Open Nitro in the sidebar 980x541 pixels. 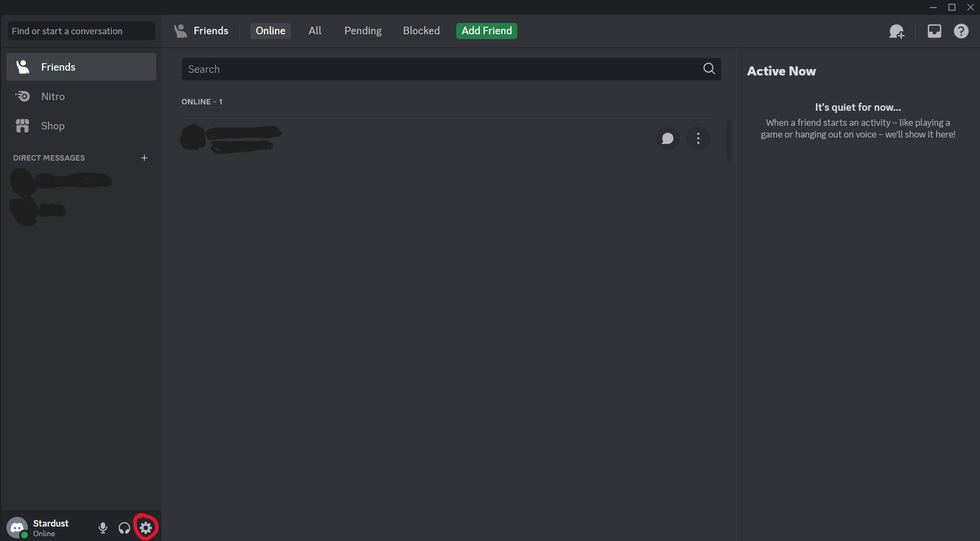[x=53, y=96]
